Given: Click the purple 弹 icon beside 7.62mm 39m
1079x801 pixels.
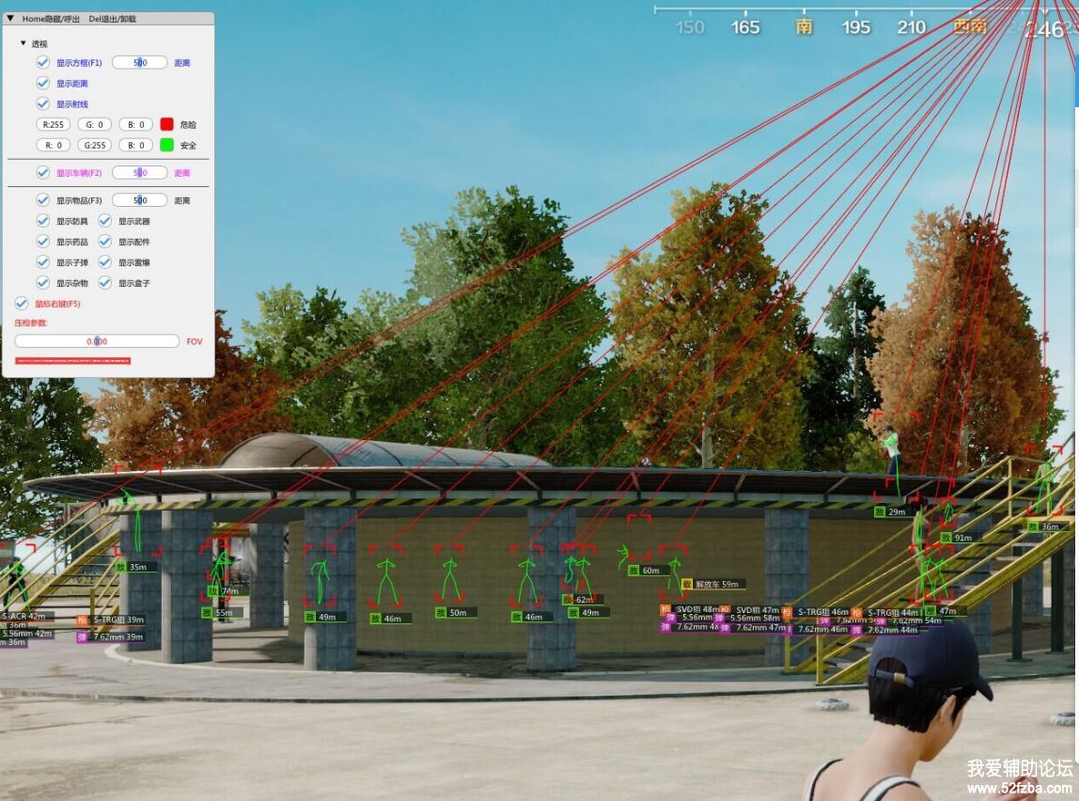Looking at the screenshot, I should point(82,637).
